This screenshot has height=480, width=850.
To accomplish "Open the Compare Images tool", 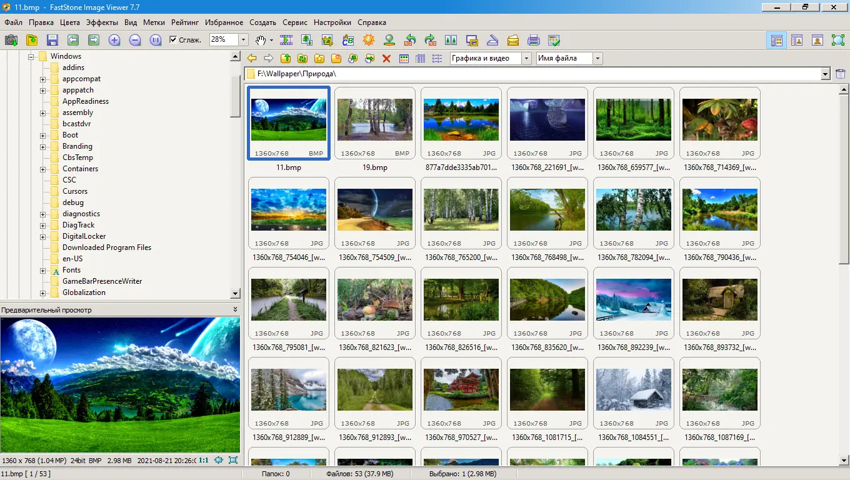I will 451,40.
